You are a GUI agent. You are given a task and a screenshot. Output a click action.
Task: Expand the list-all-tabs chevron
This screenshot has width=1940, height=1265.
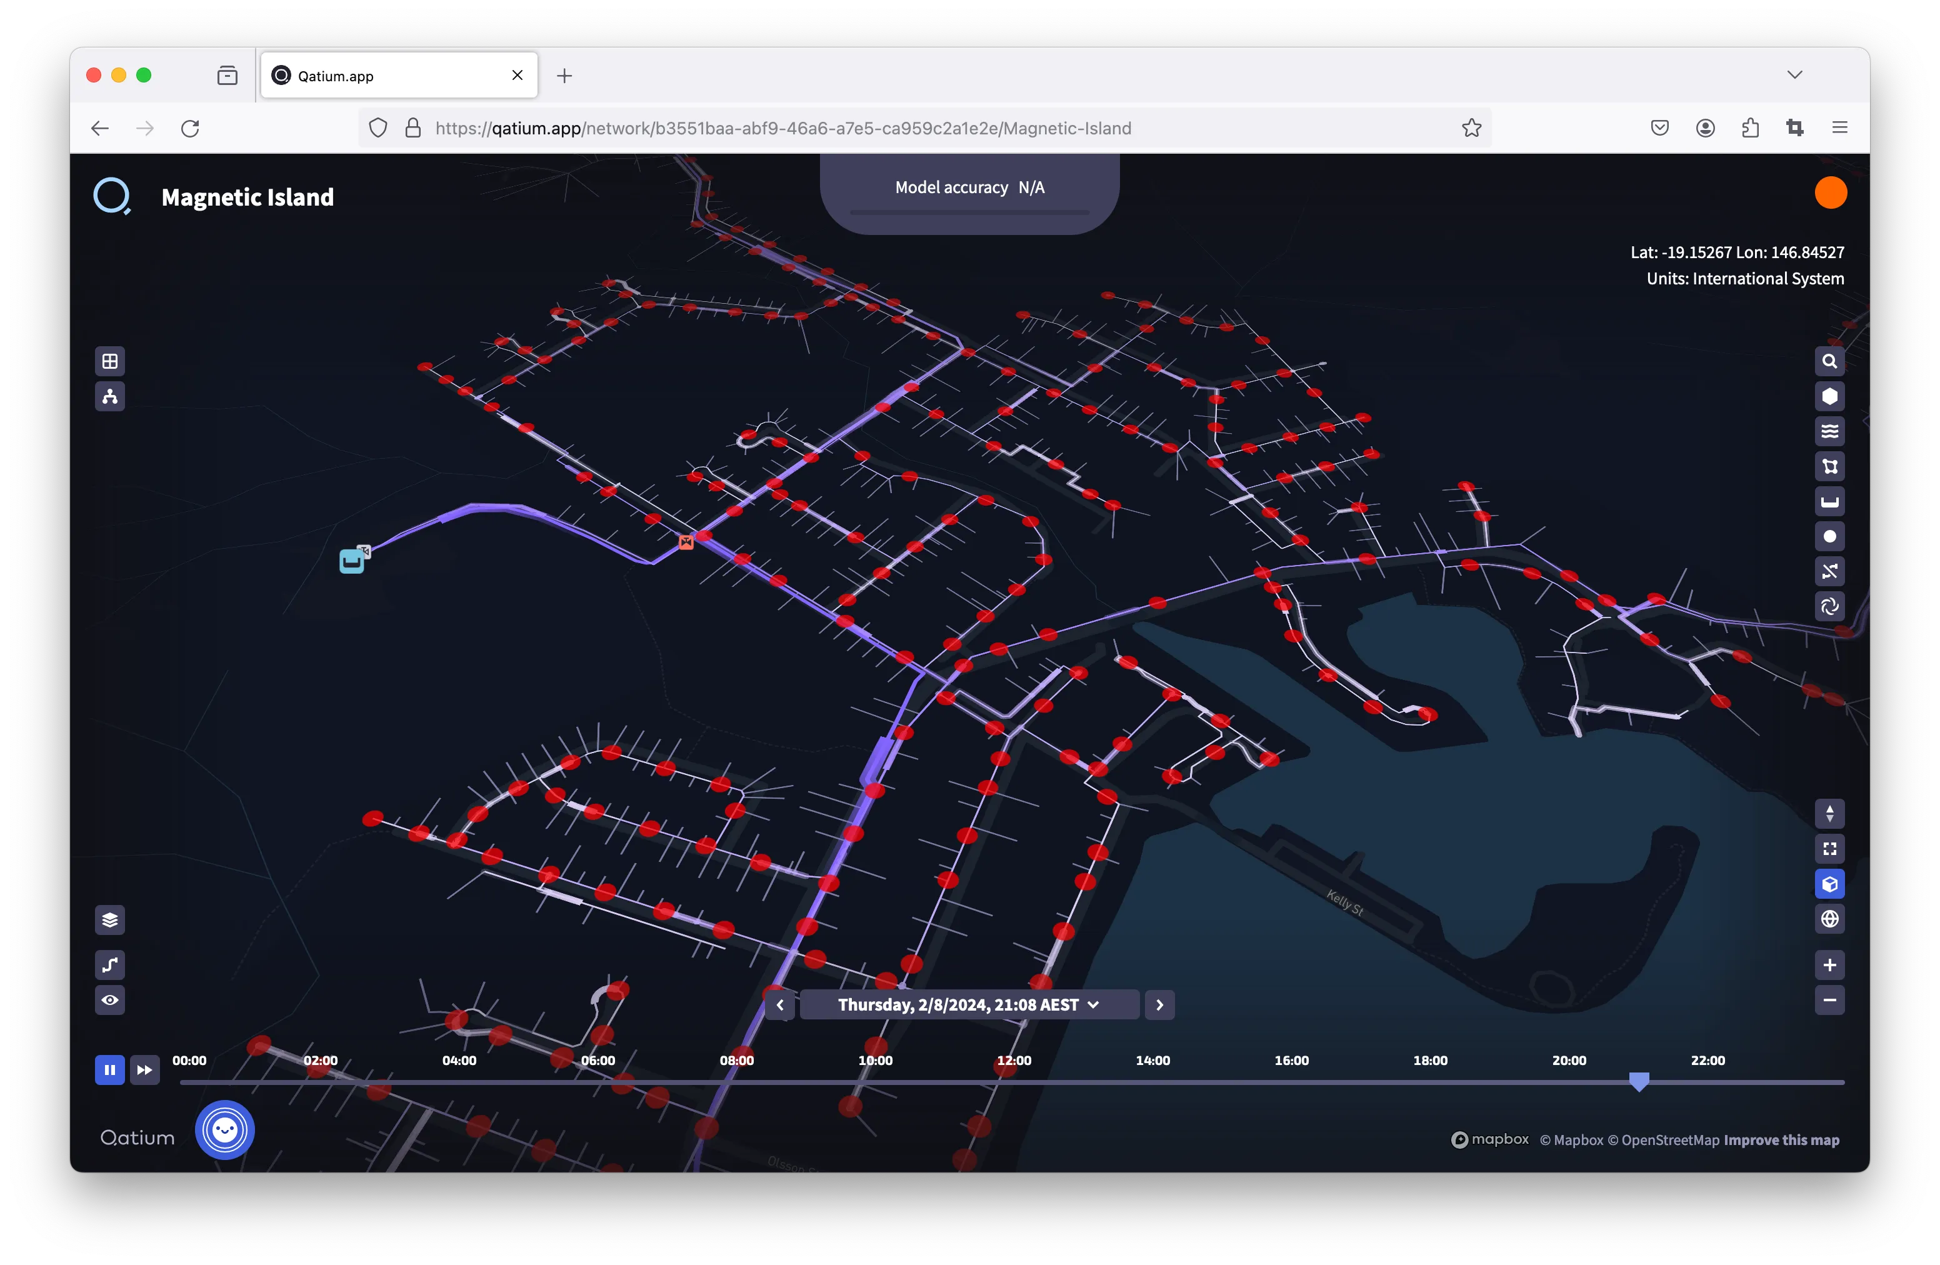tap(1794, 75)
